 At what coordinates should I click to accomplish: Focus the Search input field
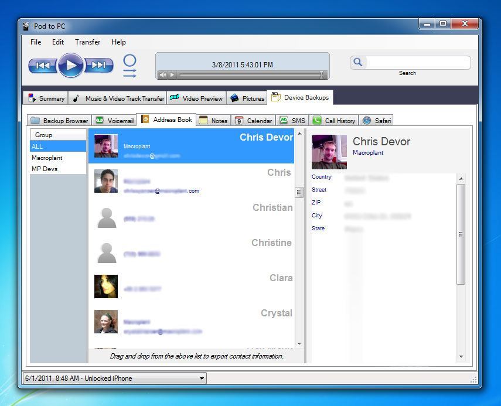(418, 63)
